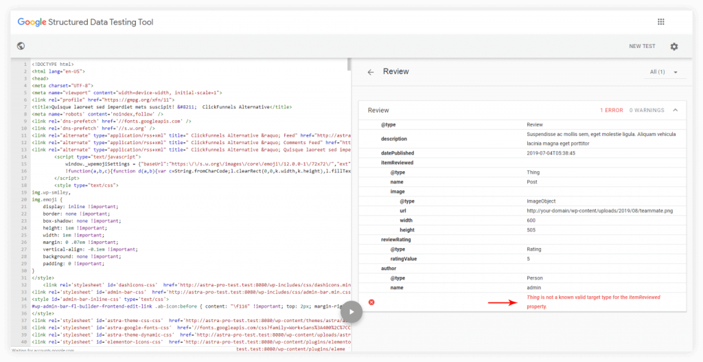The width and height of the screenshot is (703, 362).
Task: Click the code editor vertical scrollbar
Action: (x=348, y=65)
